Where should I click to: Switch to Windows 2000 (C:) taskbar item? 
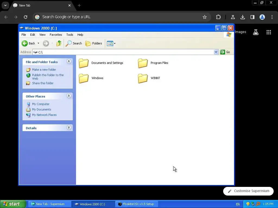(x=93, y=204)
